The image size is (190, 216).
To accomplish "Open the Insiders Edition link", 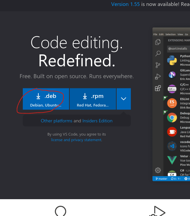I will (97, 121).
